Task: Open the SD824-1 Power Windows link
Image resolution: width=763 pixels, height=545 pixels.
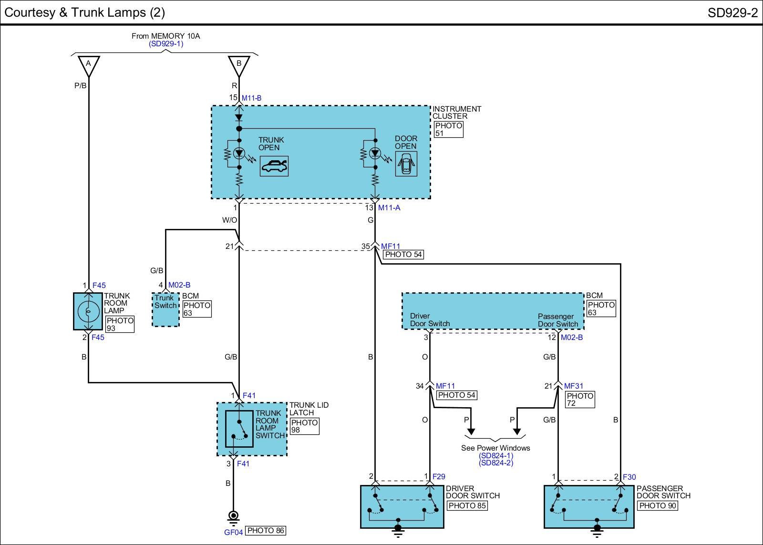Action: (x=496, y=455)
